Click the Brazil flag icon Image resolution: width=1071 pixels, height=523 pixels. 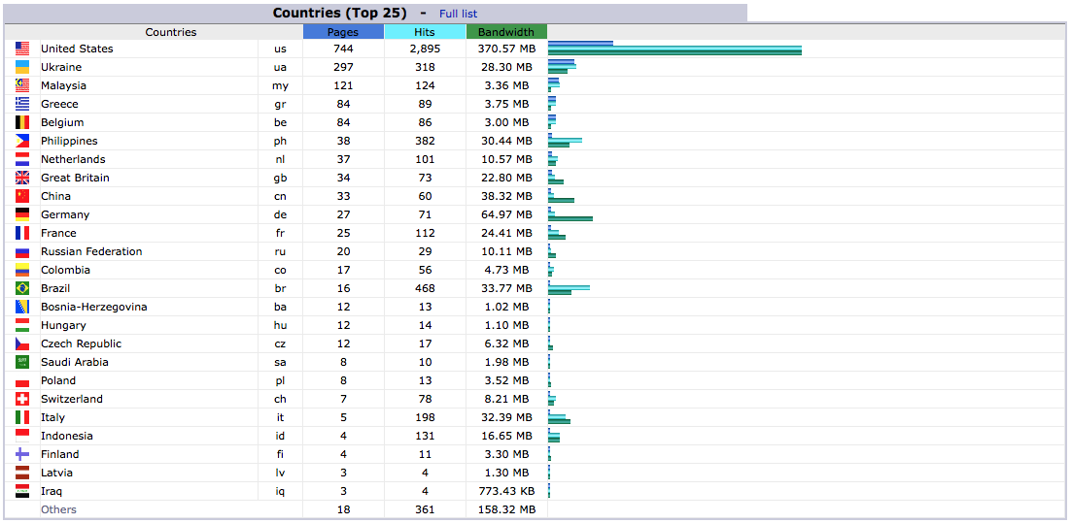pyautogui.click(x=22, y=288)
